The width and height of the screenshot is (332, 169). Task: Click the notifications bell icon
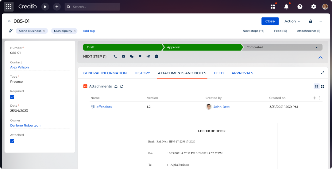[286, 7]
